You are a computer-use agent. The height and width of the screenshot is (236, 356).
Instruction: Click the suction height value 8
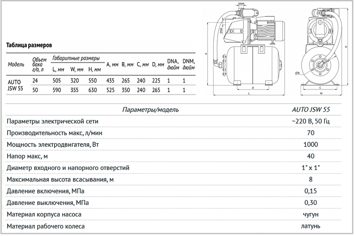[311, 180]
